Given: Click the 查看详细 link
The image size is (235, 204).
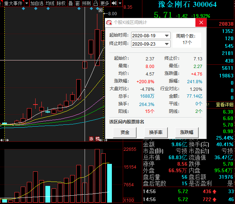Looking at the screenshot, I should tap(225, 105).
